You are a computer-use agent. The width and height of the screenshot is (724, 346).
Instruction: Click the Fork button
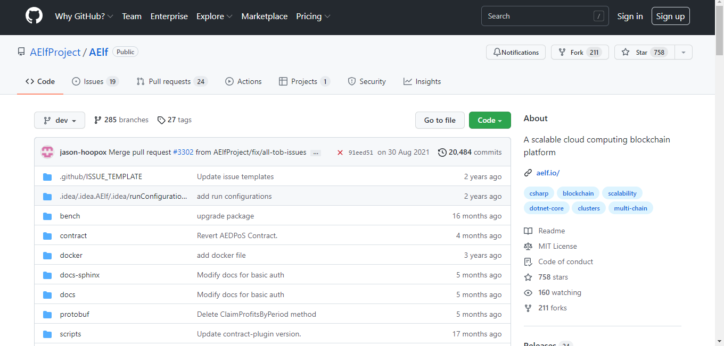point(580,52)
